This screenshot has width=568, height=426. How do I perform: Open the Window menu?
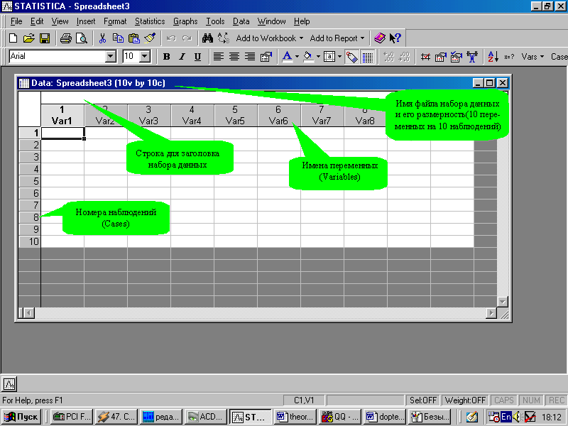pyautogui.click(x=272, y=21)
